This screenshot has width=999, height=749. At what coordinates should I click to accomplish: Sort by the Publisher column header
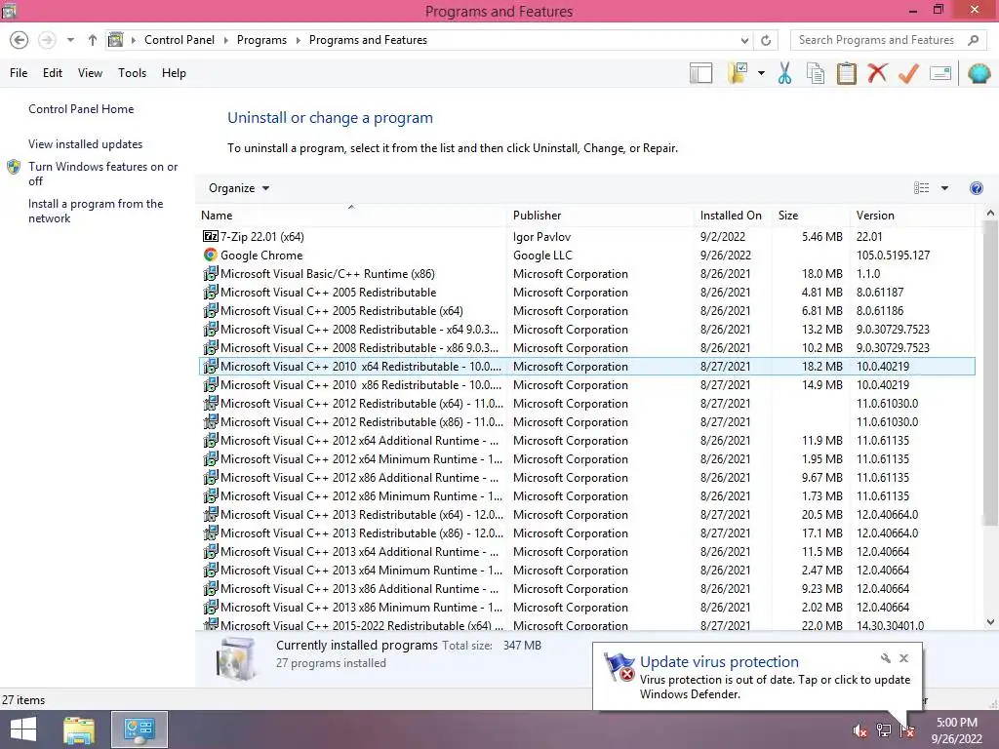pyautogui.click(x=600, y=216)
